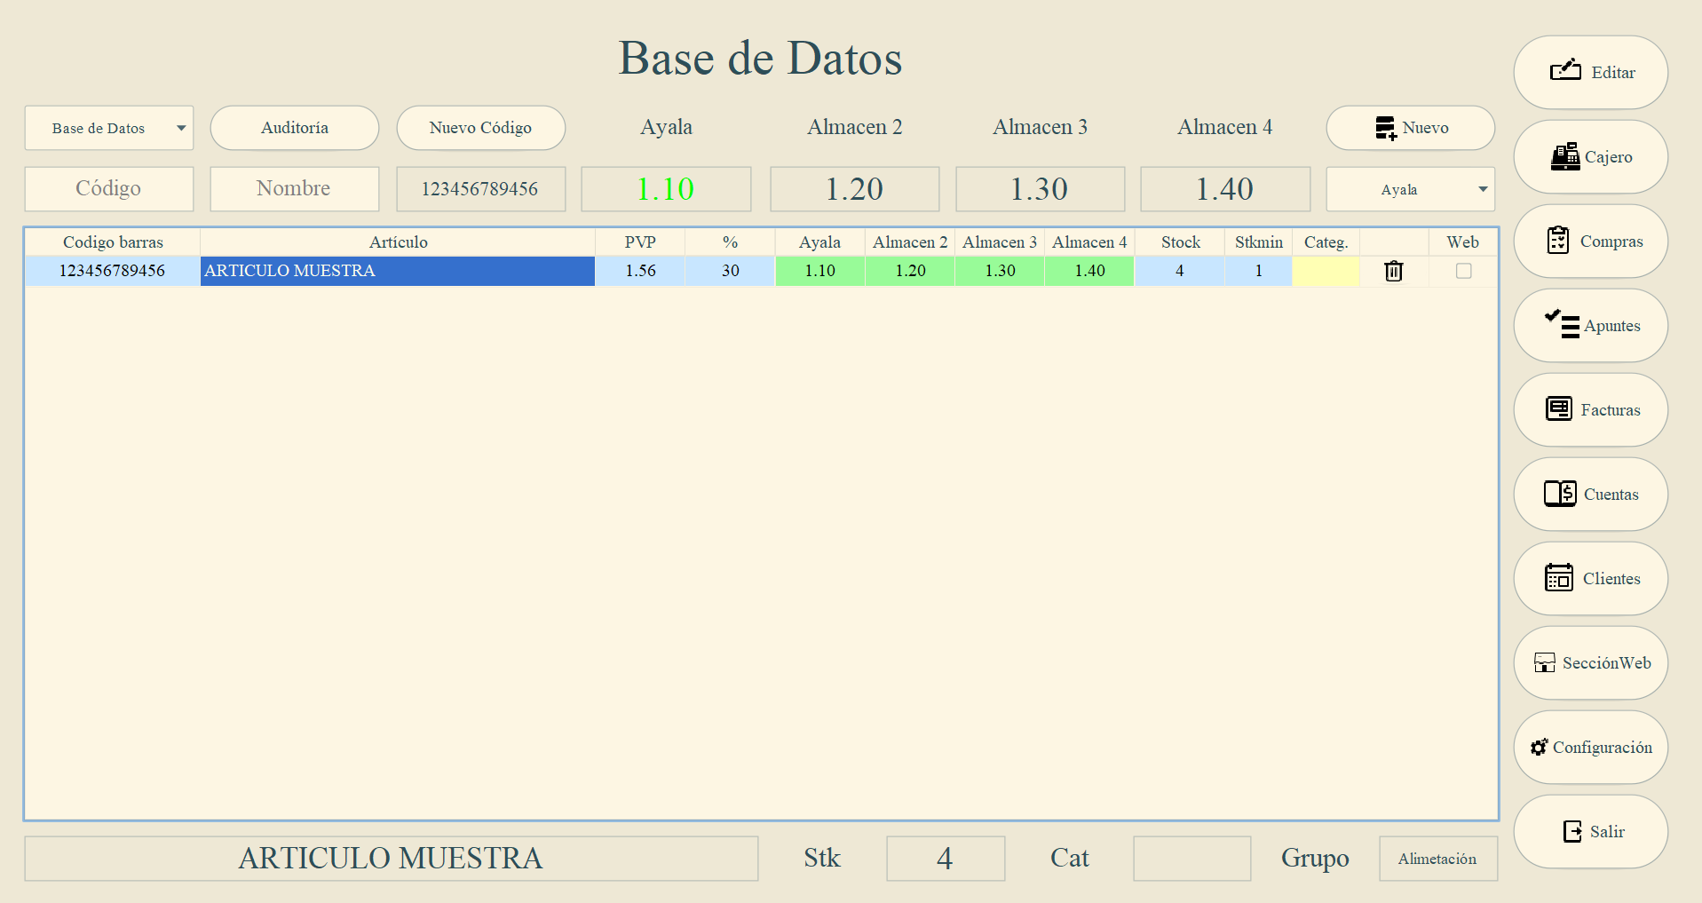Screen dimensions: 1702x903
Task: Select the ARTICULO MUESTRA row name cell
Action: (398, 271)
